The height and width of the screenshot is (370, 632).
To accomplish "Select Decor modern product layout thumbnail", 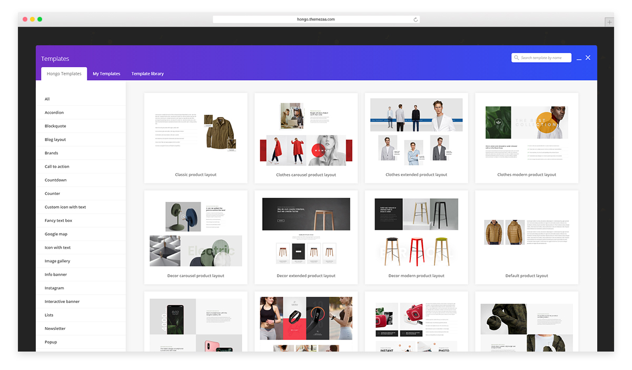I will [x=416, y=232].
